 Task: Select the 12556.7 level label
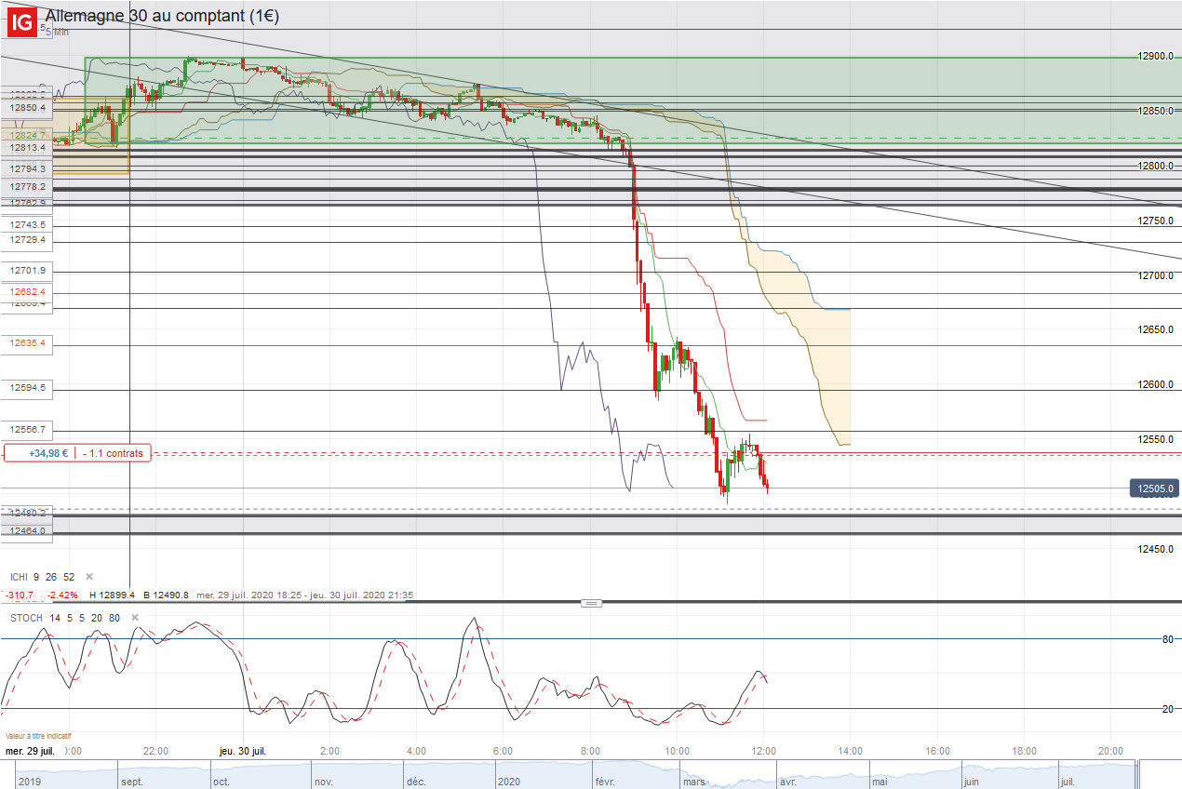click(28, 430)
